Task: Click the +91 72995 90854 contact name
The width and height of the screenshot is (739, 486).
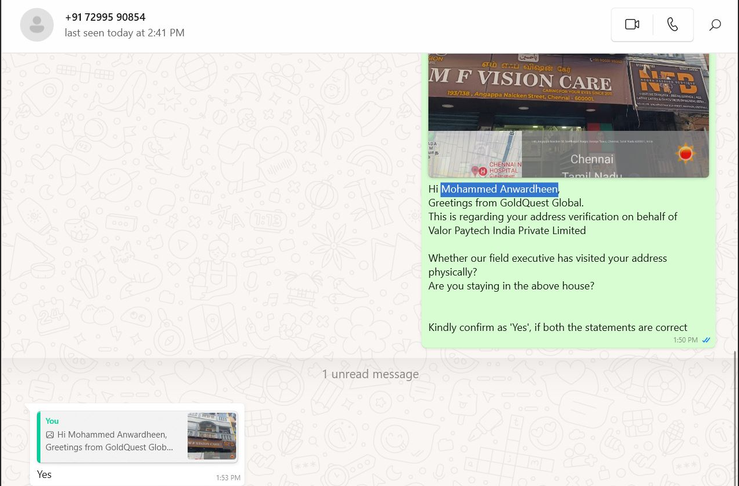Action: pyautogui.click(x=105, y=17)
